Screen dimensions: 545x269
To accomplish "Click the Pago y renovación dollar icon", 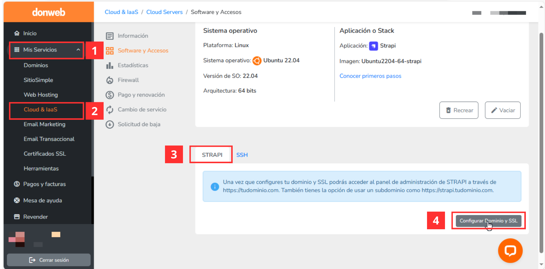I will pos(110,95).
